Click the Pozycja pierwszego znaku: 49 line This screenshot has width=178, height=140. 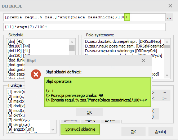(x=75, y=95)
